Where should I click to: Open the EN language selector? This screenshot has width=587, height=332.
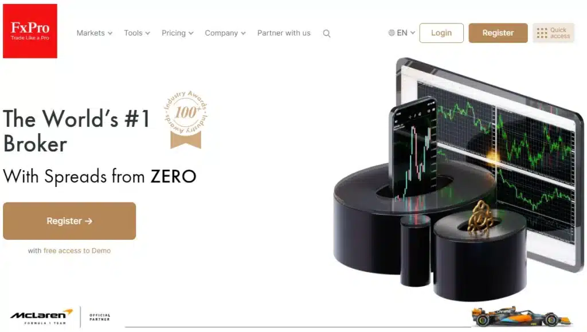tap(402, 33)
